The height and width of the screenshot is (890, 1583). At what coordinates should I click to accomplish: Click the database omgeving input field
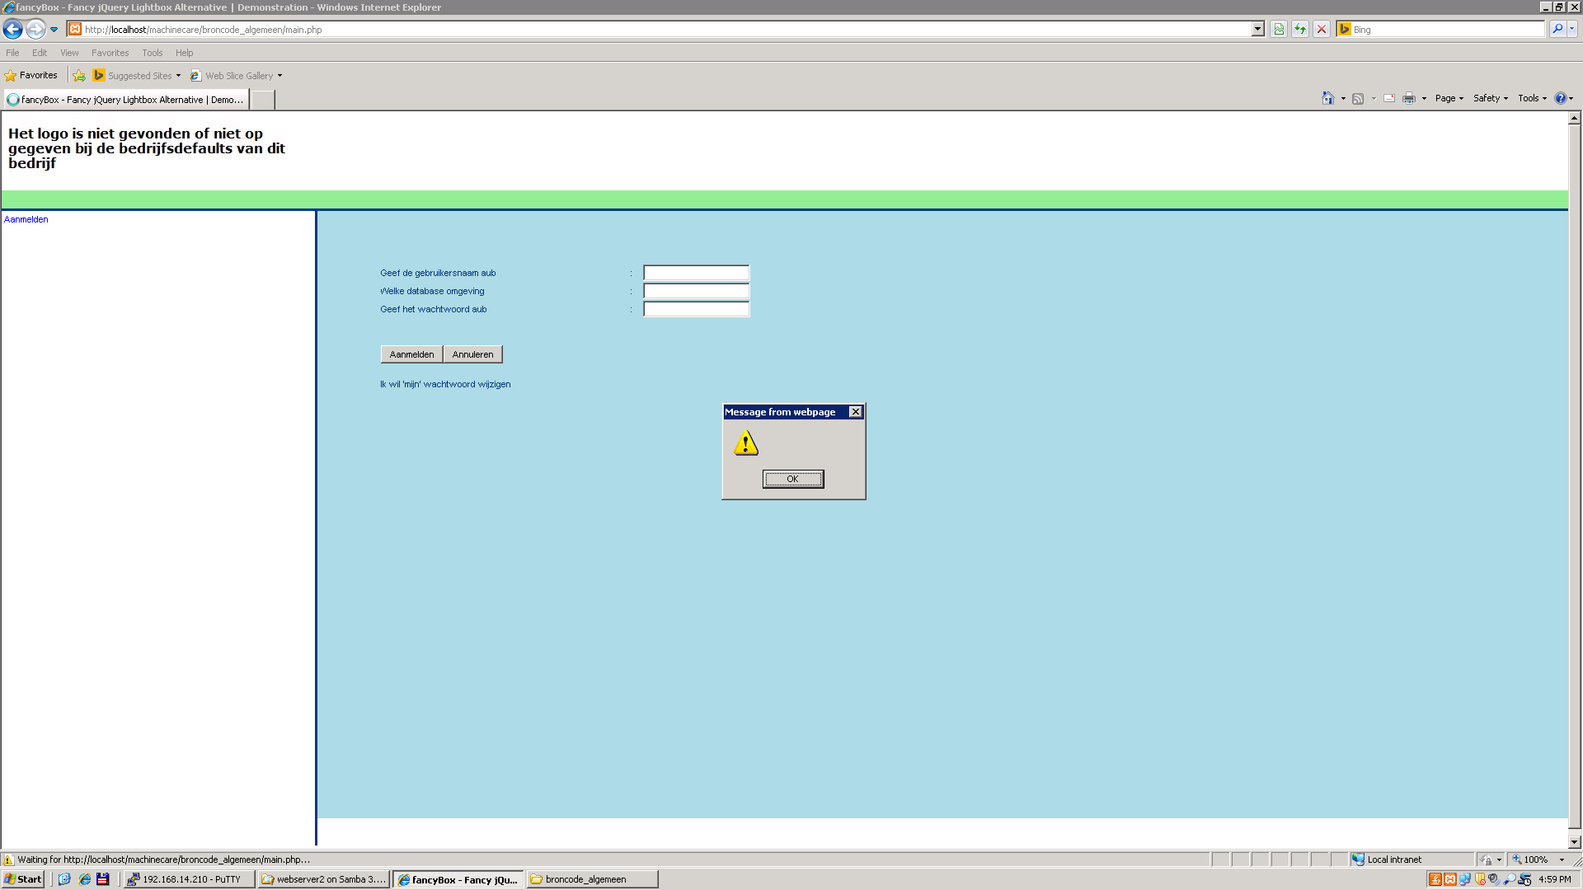click(x=696, y=291)
